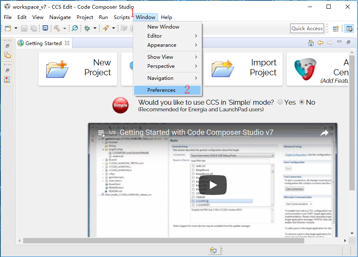Screen dimensions: 358x257
Task: Open the File menu
Action: (x=7, y=17)
